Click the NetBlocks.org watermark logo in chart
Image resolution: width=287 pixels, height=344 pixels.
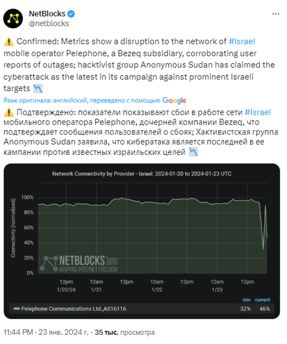point(79,263)
